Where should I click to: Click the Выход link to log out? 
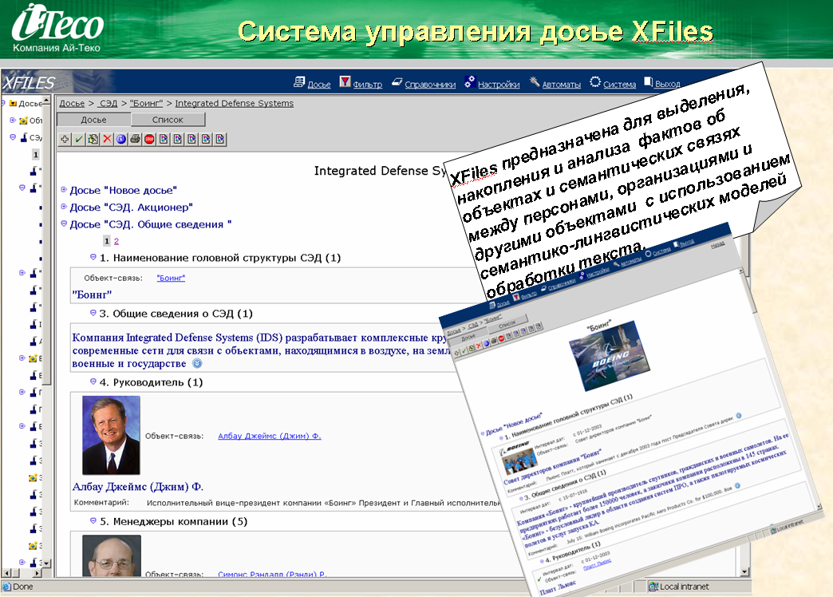point(668,84)
